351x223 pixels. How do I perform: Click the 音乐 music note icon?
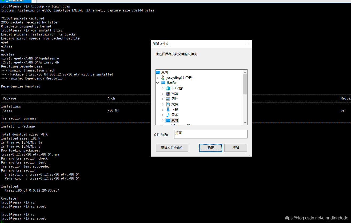click(x=168, y=115)
